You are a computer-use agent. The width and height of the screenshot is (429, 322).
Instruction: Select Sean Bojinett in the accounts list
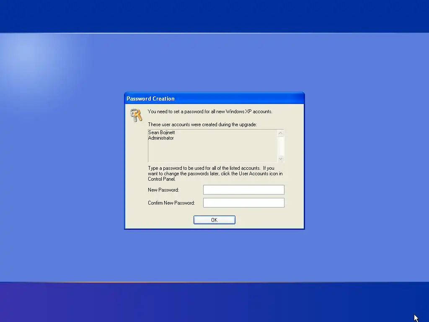[161, 132]
